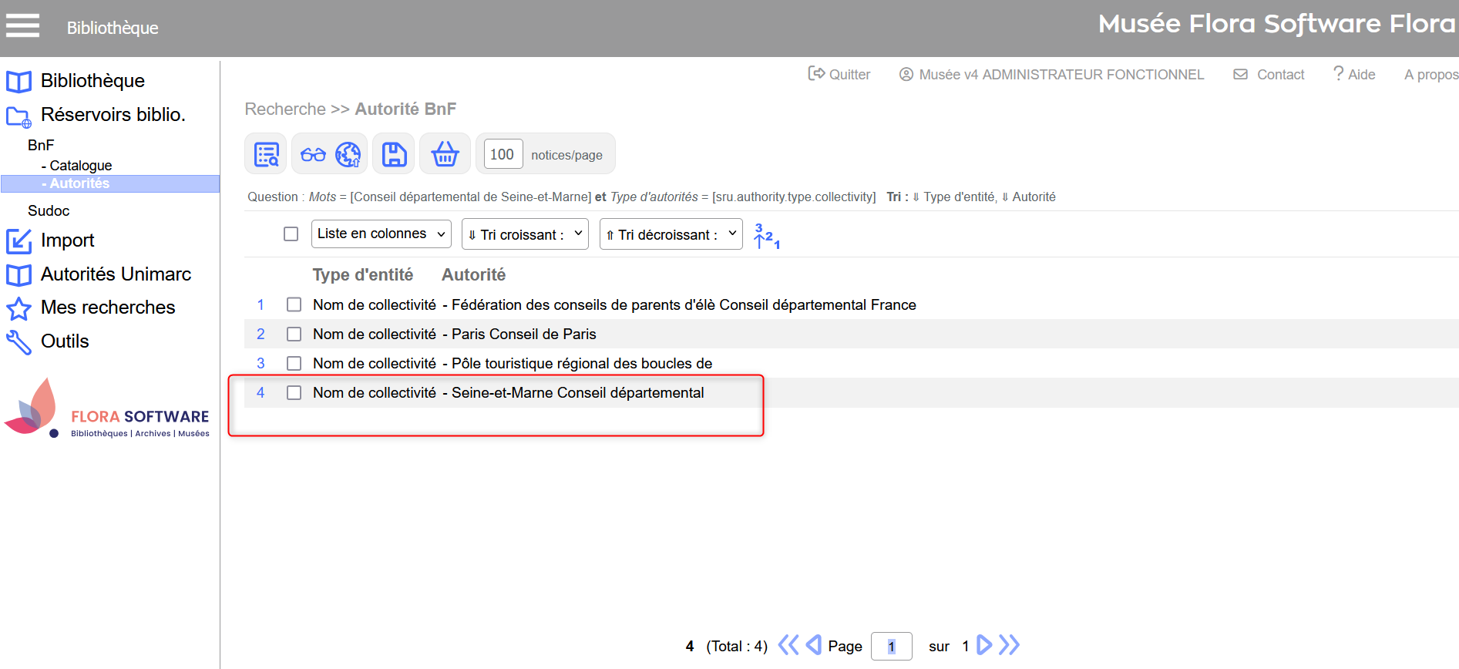Open Autorités Unimarc in sidebar
This screenshot has width=1459, height=669.
(x=116, y=274)
